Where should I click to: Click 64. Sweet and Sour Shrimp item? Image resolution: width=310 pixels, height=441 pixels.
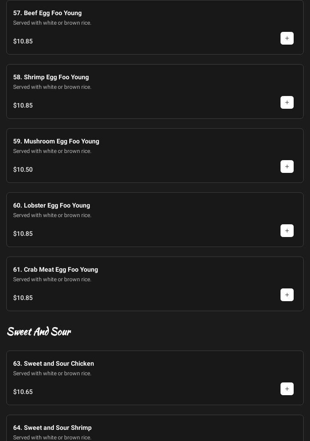point(53,428)
